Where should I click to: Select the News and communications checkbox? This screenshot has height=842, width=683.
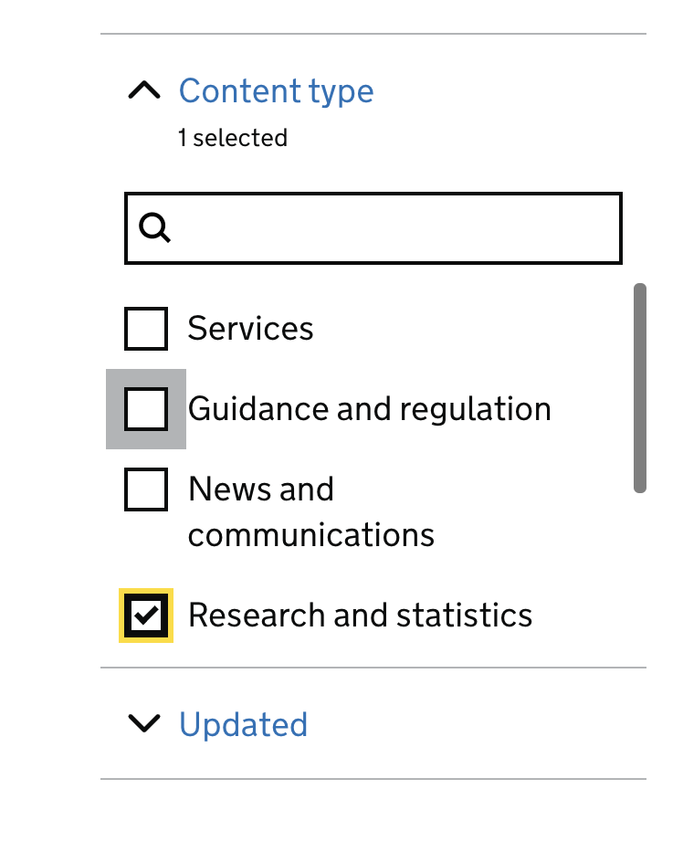click(x=145, y=489)
